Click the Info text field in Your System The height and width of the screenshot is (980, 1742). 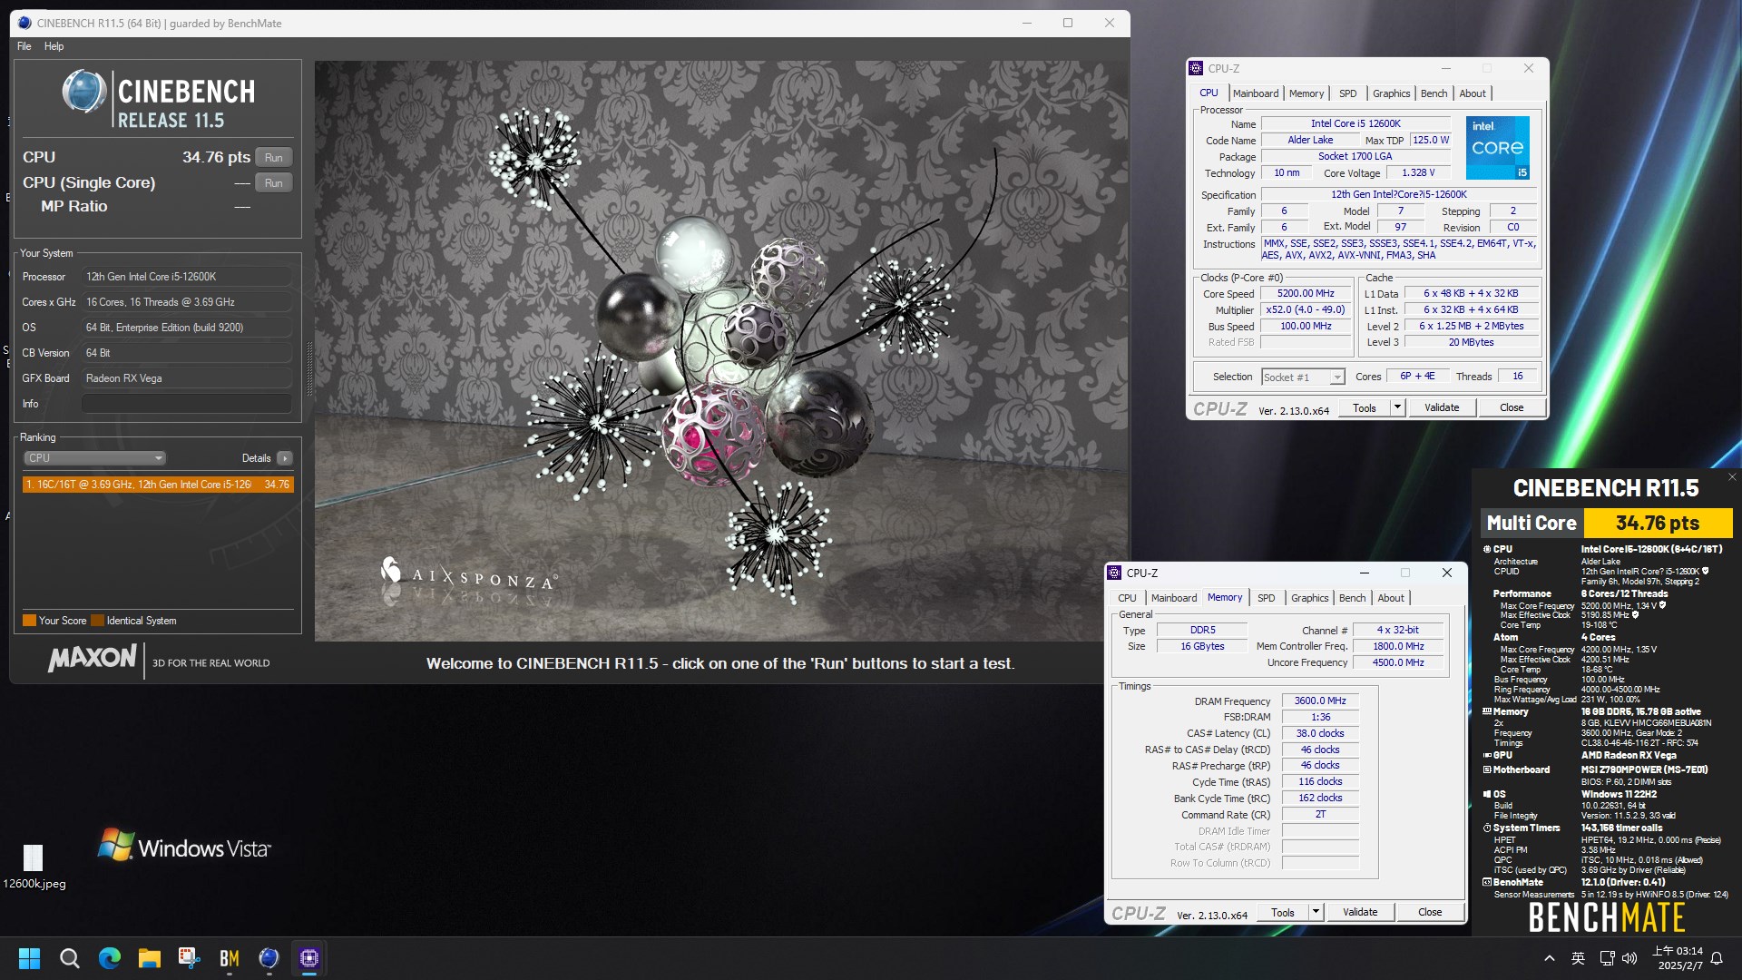point(187,404)
